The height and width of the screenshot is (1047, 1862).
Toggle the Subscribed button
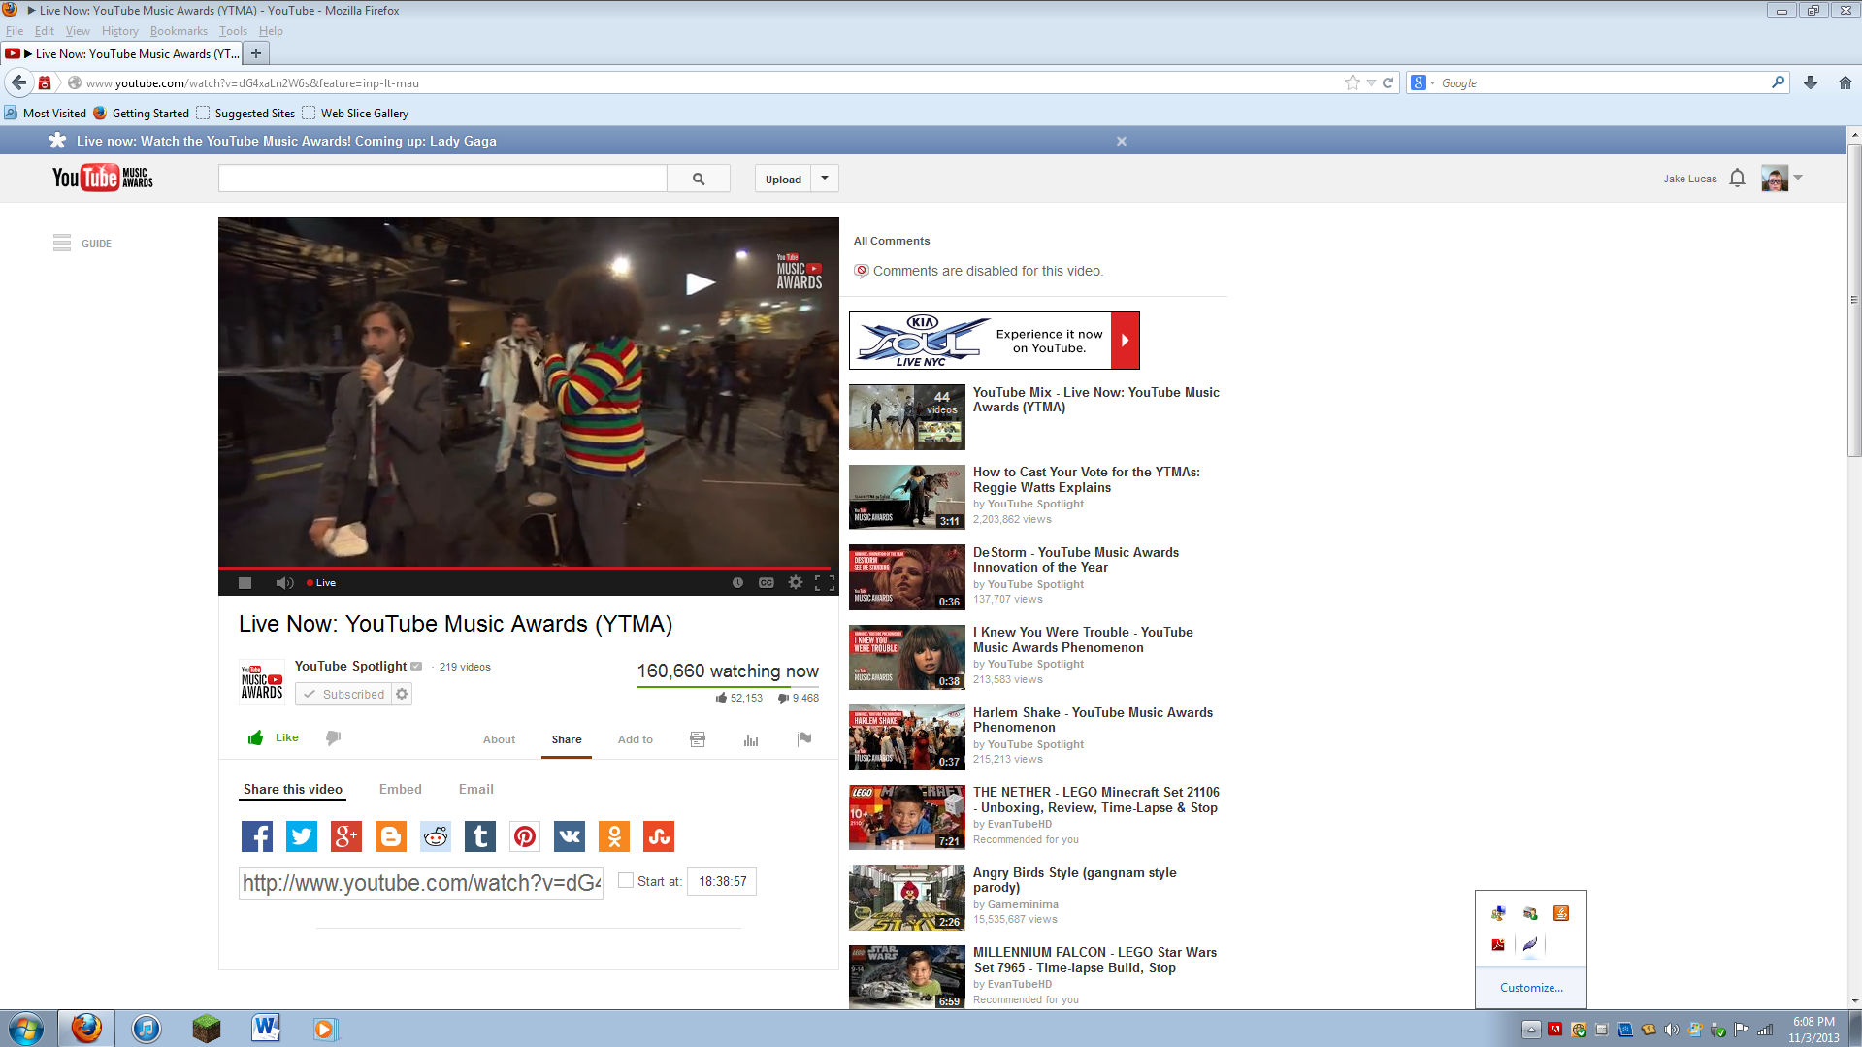click(x=343, y=695)
